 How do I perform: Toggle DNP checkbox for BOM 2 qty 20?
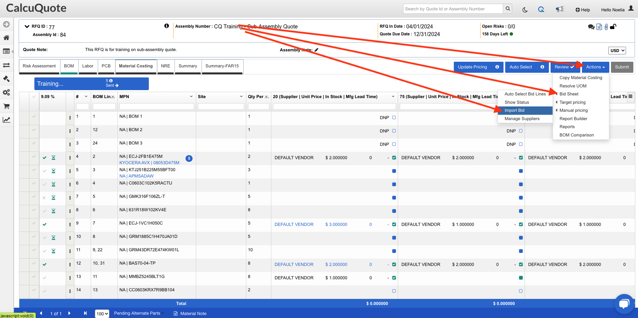(394, 131)
